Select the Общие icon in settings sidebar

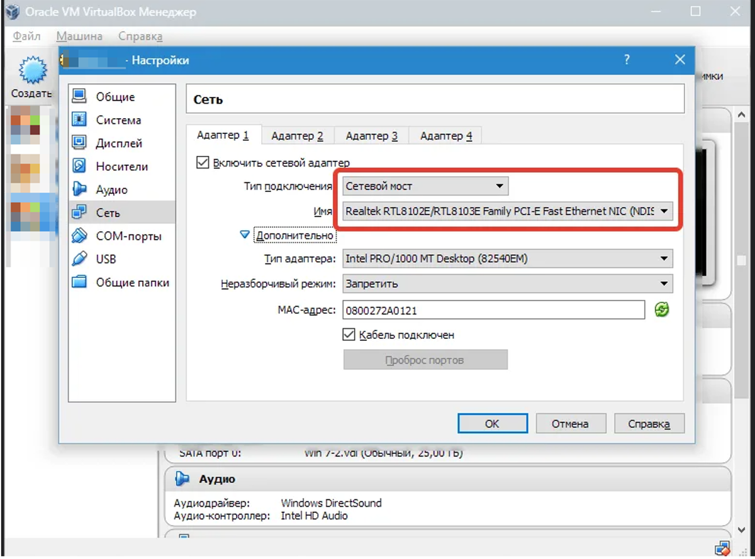click(79, 96)
